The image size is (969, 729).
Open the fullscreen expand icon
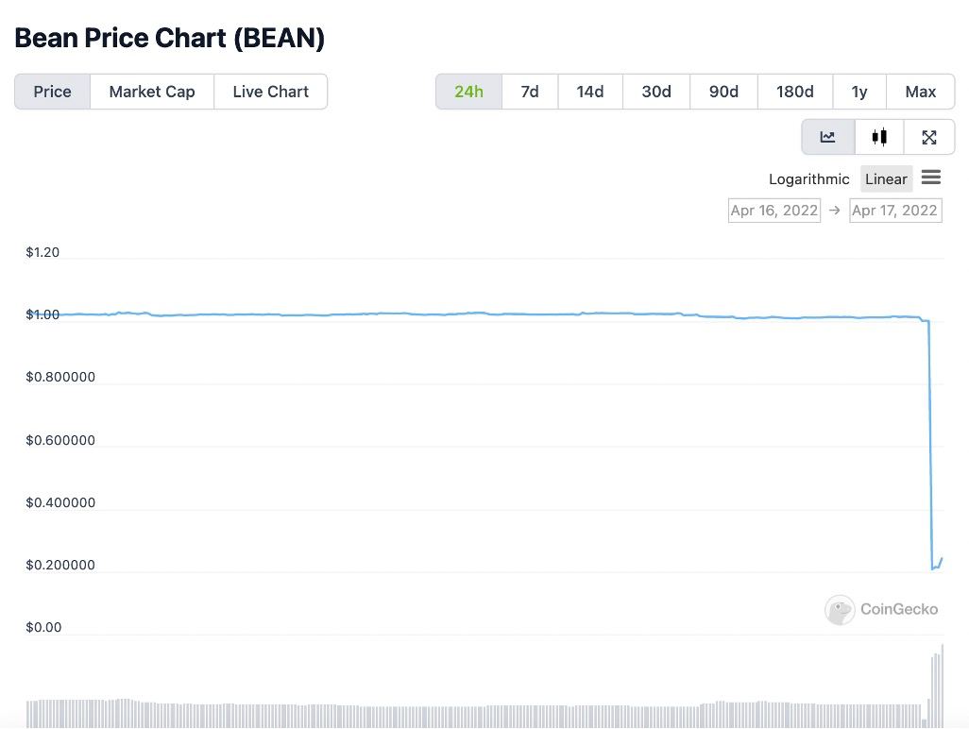pos(928,137)
